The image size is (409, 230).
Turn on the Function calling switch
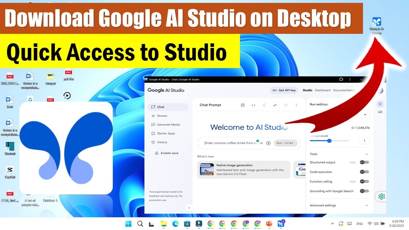pyautogui.click(x=364, y=181)
